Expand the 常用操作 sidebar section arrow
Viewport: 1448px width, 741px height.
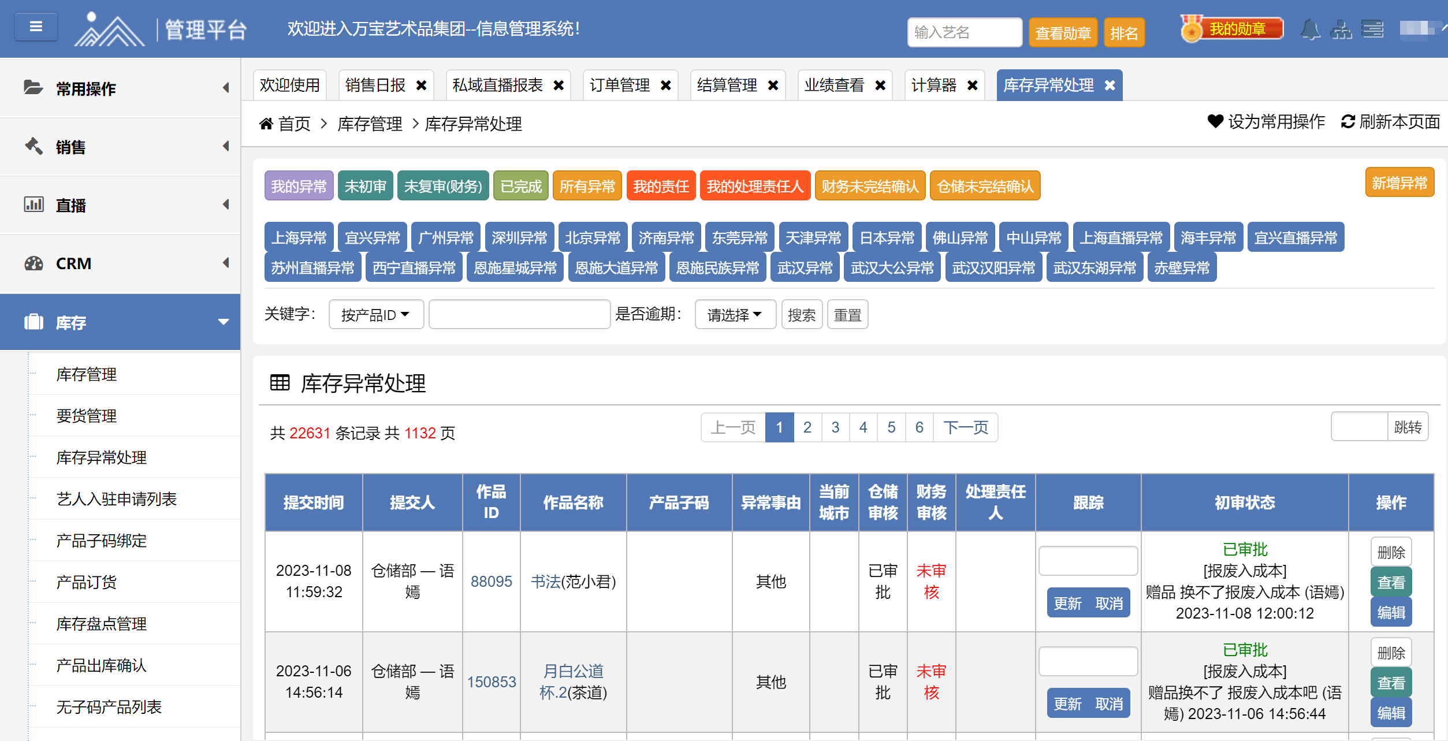tap(226, 88)
